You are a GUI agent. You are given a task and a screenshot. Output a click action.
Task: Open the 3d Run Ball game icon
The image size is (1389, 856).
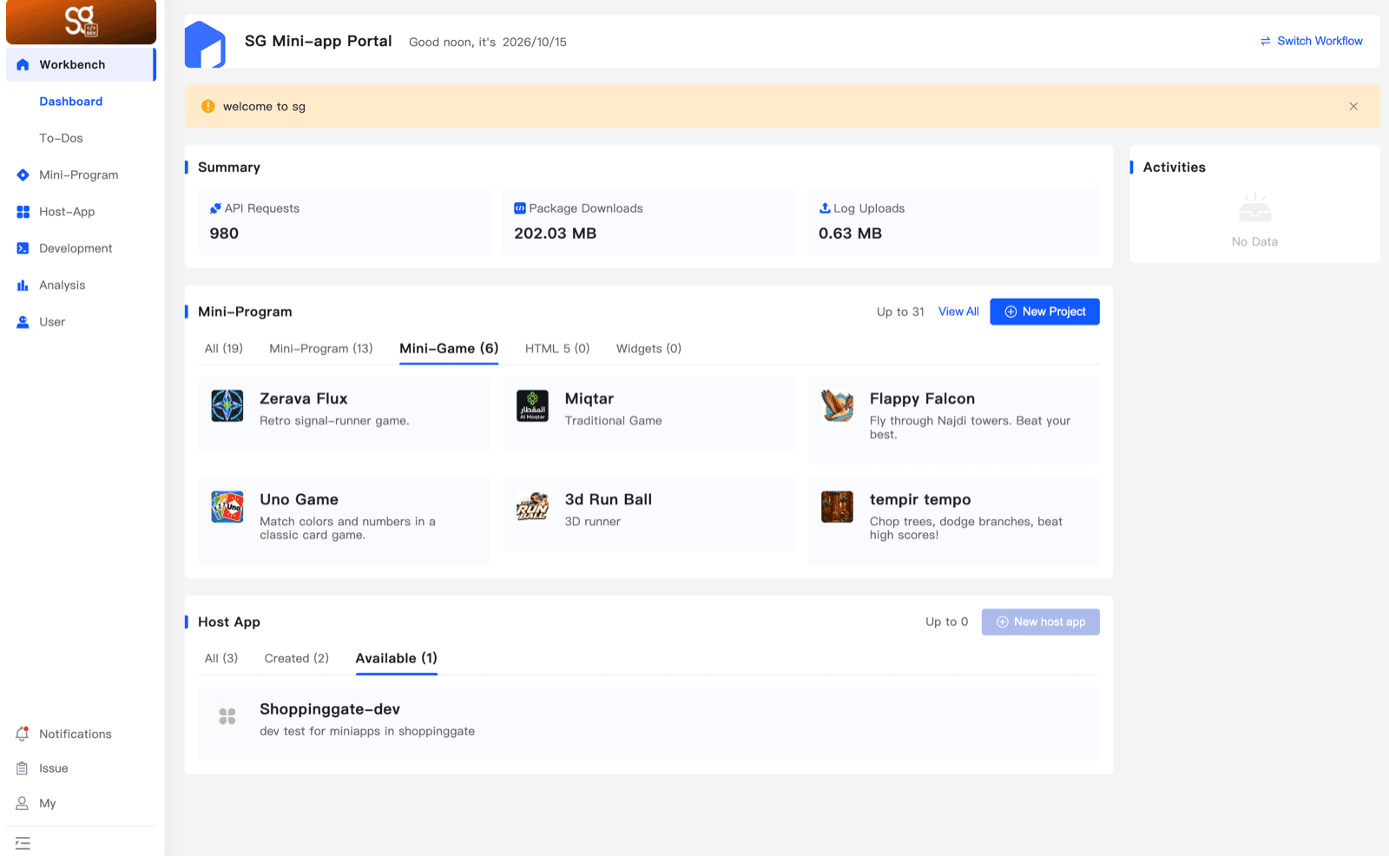click(532, 506)
